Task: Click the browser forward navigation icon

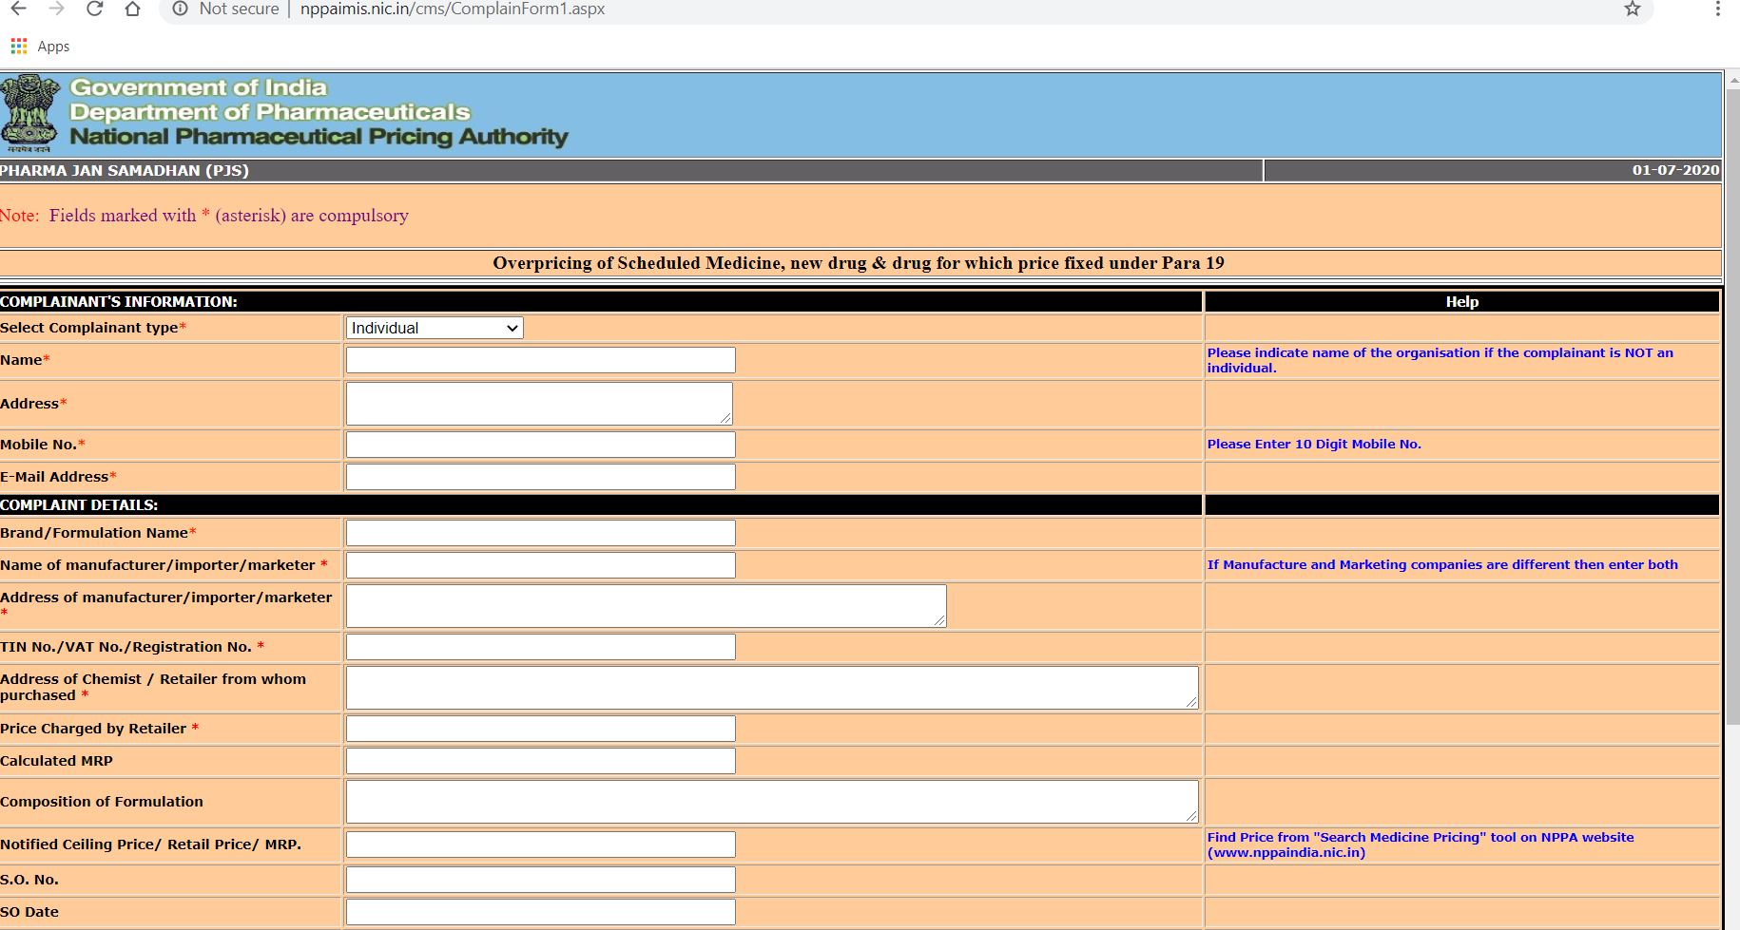Action: (56, 9)
